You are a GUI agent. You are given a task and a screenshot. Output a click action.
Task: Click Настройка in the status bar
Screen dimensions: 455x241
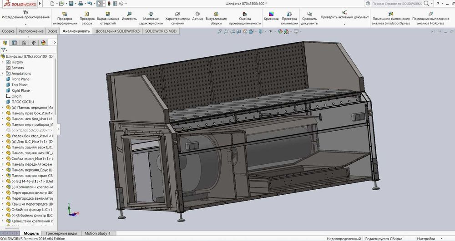coord(426,239)
